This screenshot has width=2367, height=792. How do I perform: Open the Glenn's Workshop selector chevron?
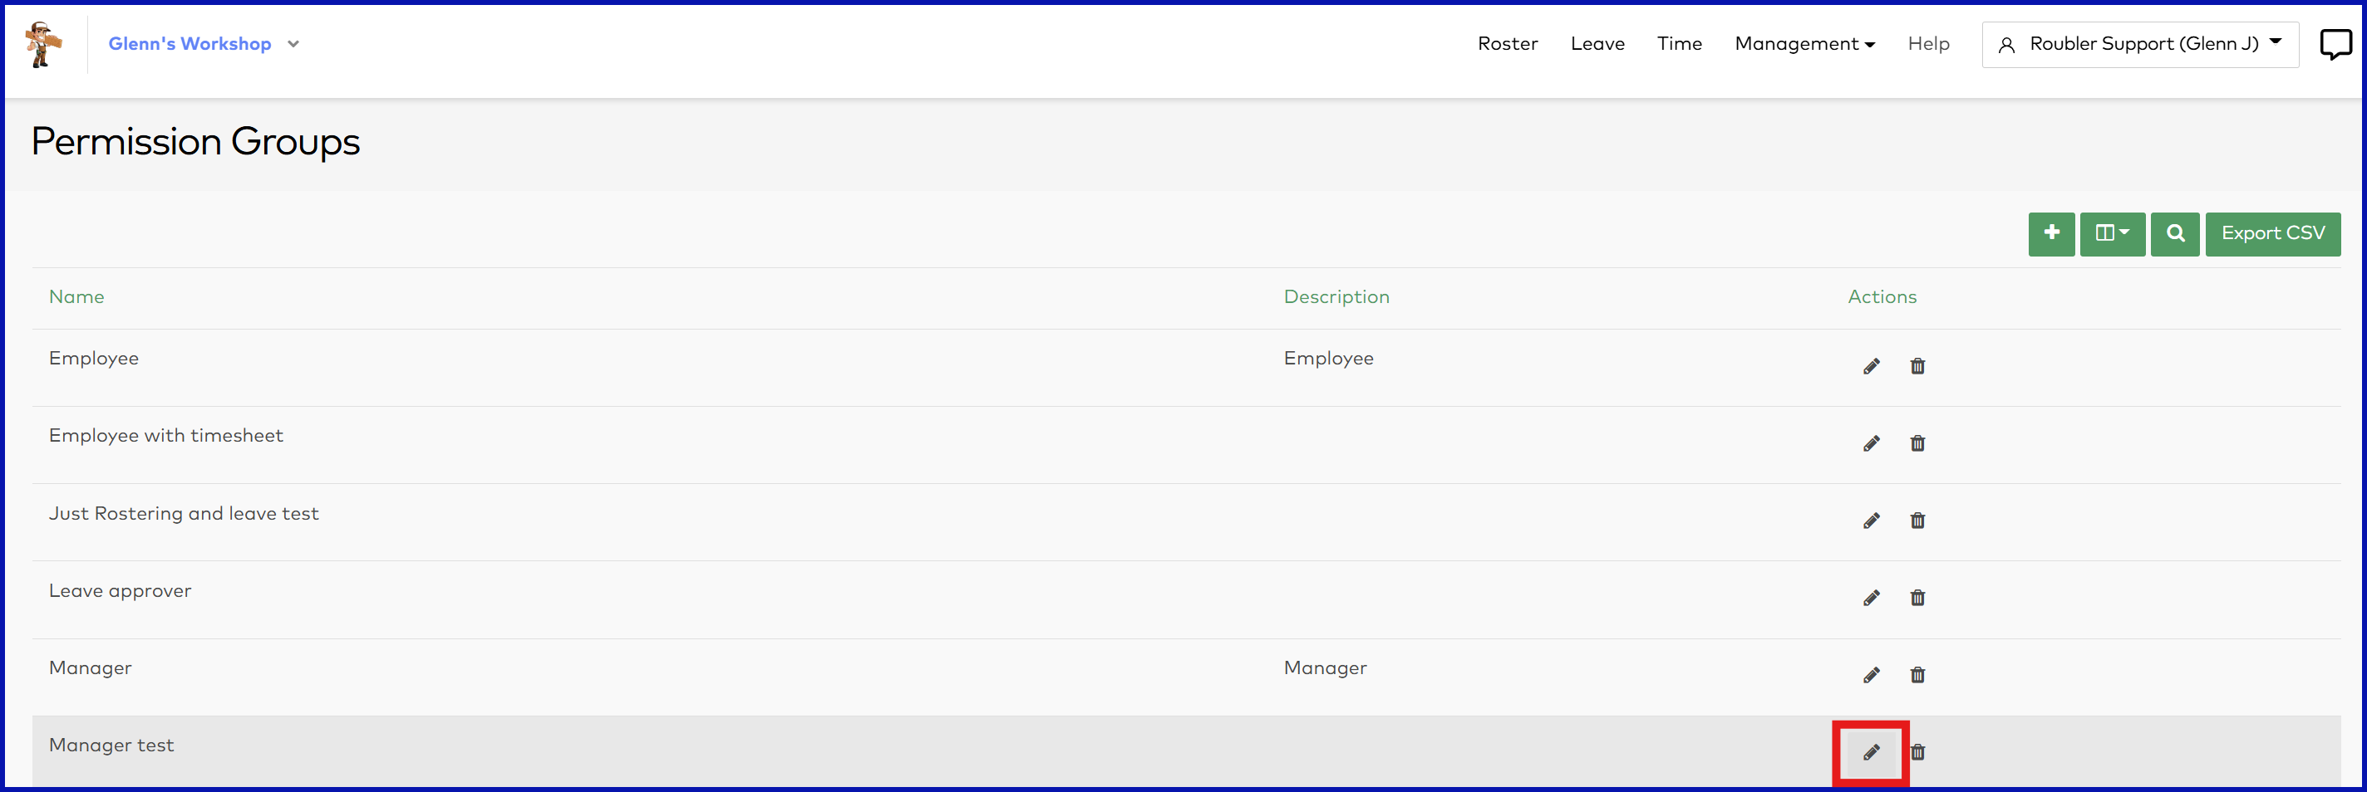pos(293,44)
